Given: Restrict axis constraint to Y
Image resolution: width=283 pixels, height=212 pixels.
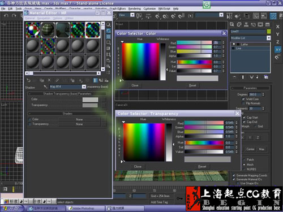Looking at the screenshot, I should pos(278,34).
